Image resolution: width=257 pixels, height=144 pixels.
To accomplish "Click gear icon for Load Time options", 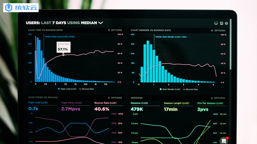I will [x=109, y=30].
